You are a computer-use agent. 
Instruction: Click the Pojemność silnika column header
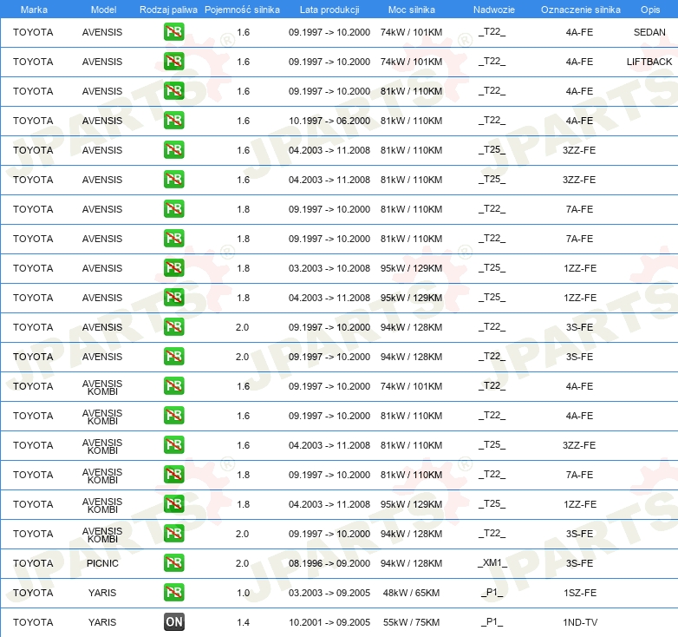click(x=242, y=10)
